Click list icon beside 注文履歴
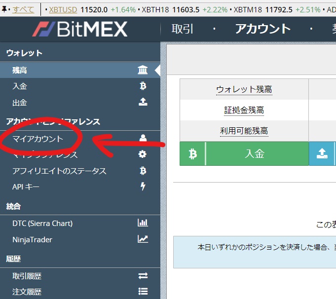Screen dimensions: 336x299 143,292
